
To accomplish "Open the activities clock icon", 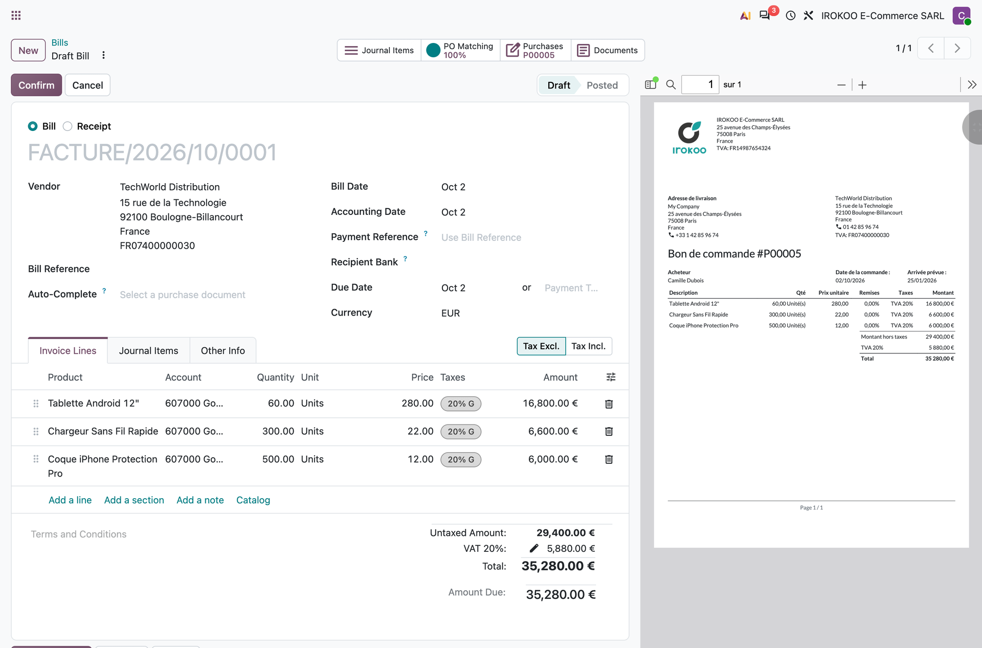I will tap(791, 15).
